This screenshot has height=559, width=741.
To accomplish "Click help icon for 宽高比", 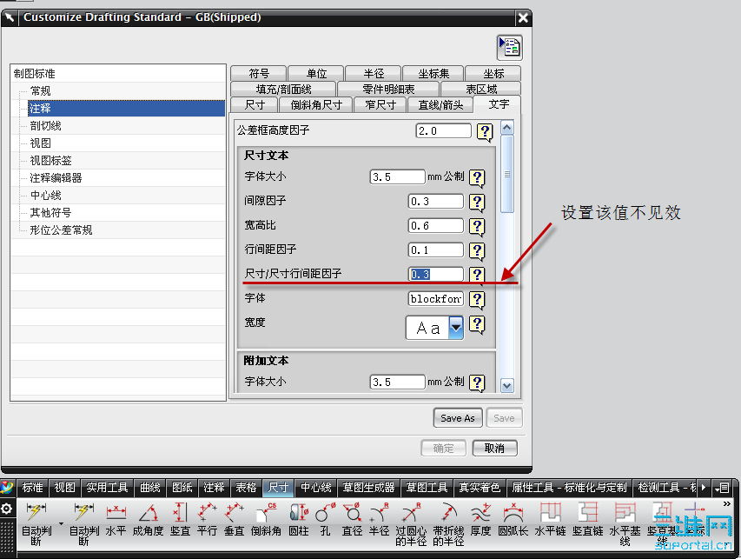I will coord(477,226).
